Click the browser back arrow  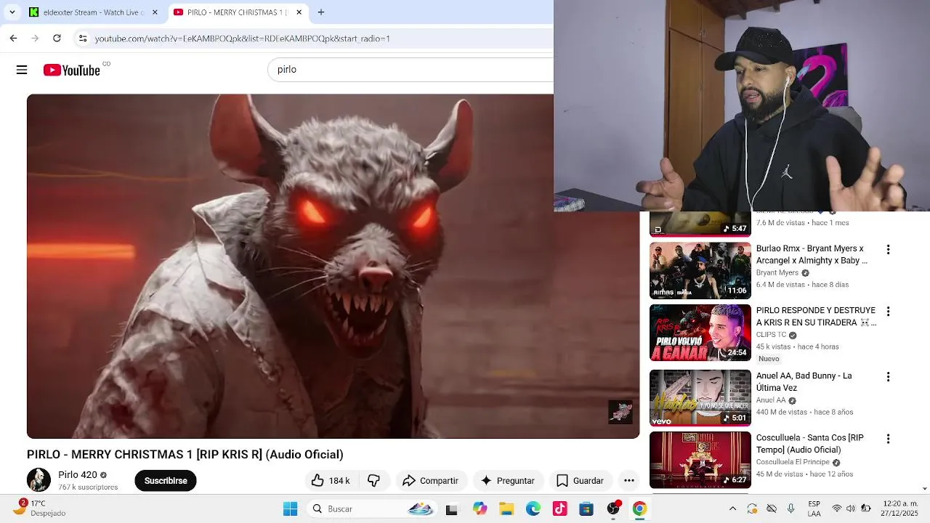13,38
